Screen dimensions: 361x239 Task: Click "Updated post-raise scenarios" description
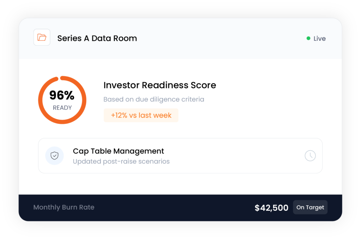(121, 162)
